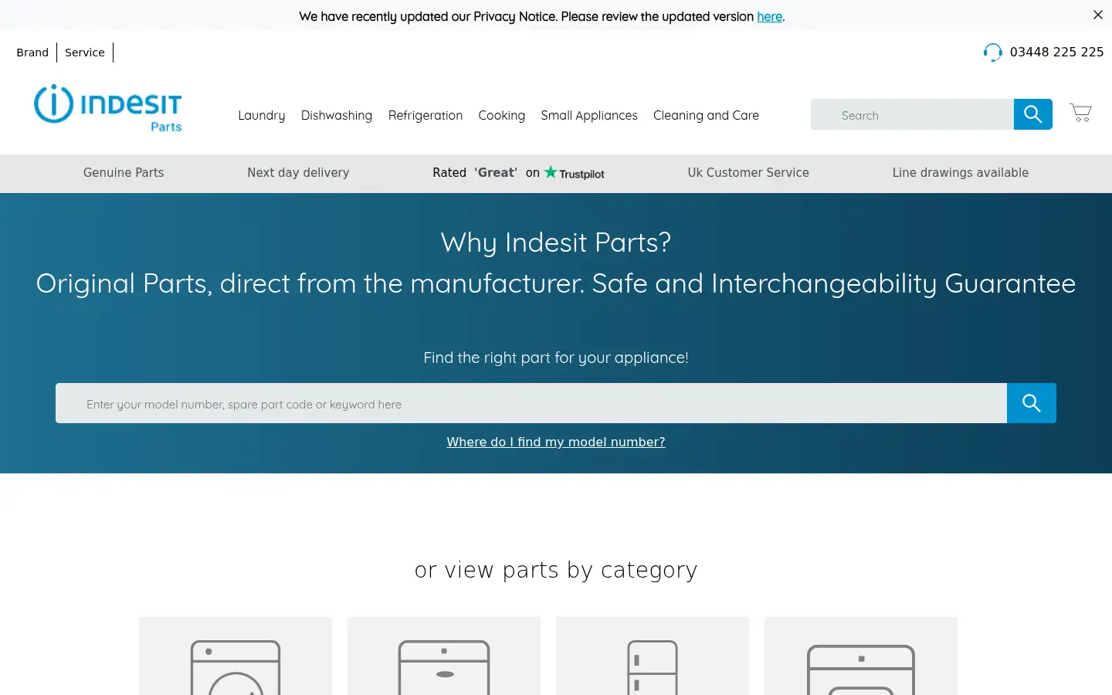Screen dimensions: 1112x695
Task: Focus the header Search field
Action: click(912, 114)
